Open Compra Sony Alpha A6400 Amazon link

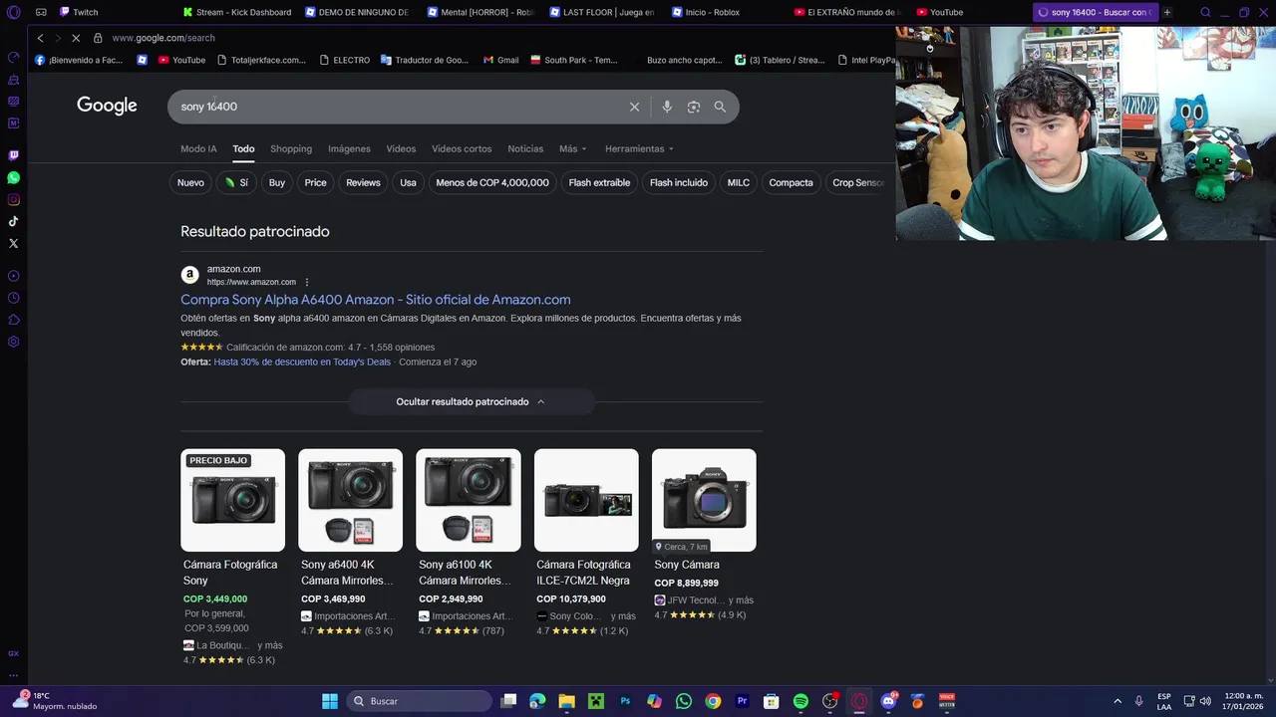(x=376, y=299)
